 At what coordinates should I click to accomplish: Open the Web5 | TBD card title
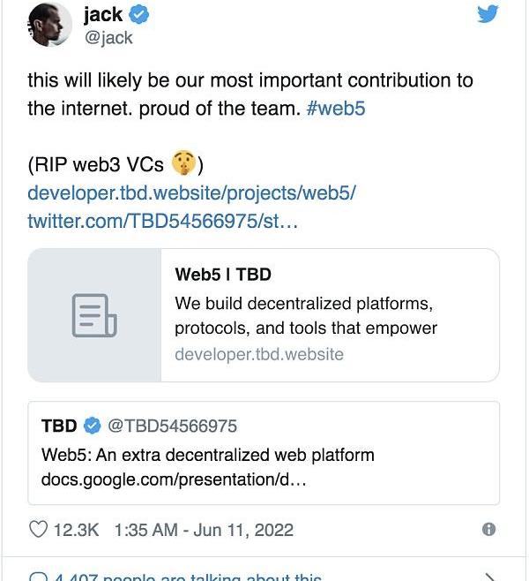point(222,275)
